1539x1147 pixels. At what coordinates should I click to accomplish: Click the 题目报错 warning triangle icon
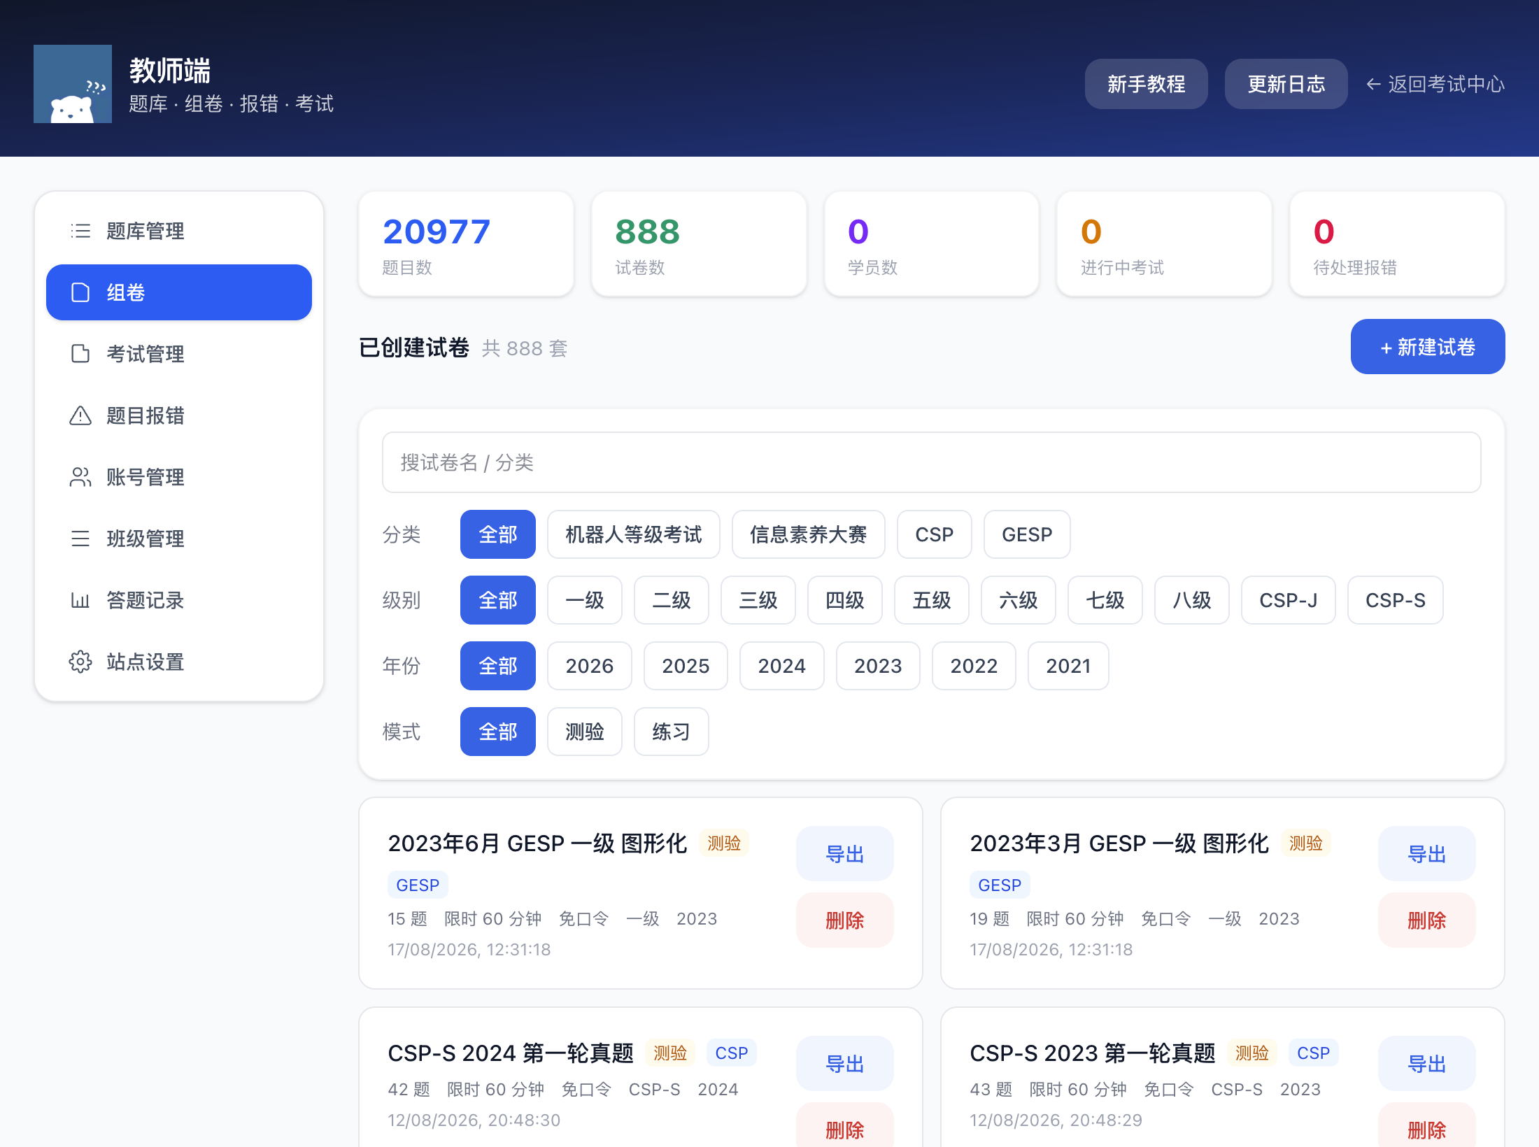[80, 415]
